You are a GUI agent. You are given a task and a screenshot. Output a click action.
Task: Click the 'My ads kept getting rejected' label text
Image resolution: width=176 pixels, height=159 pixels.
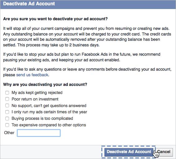(x=37, y=93)
